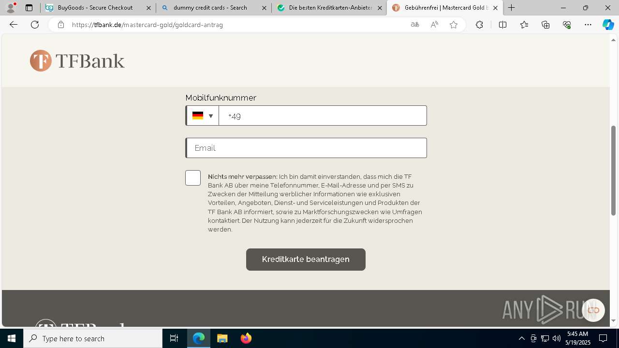Open the clock and date display

578,338
